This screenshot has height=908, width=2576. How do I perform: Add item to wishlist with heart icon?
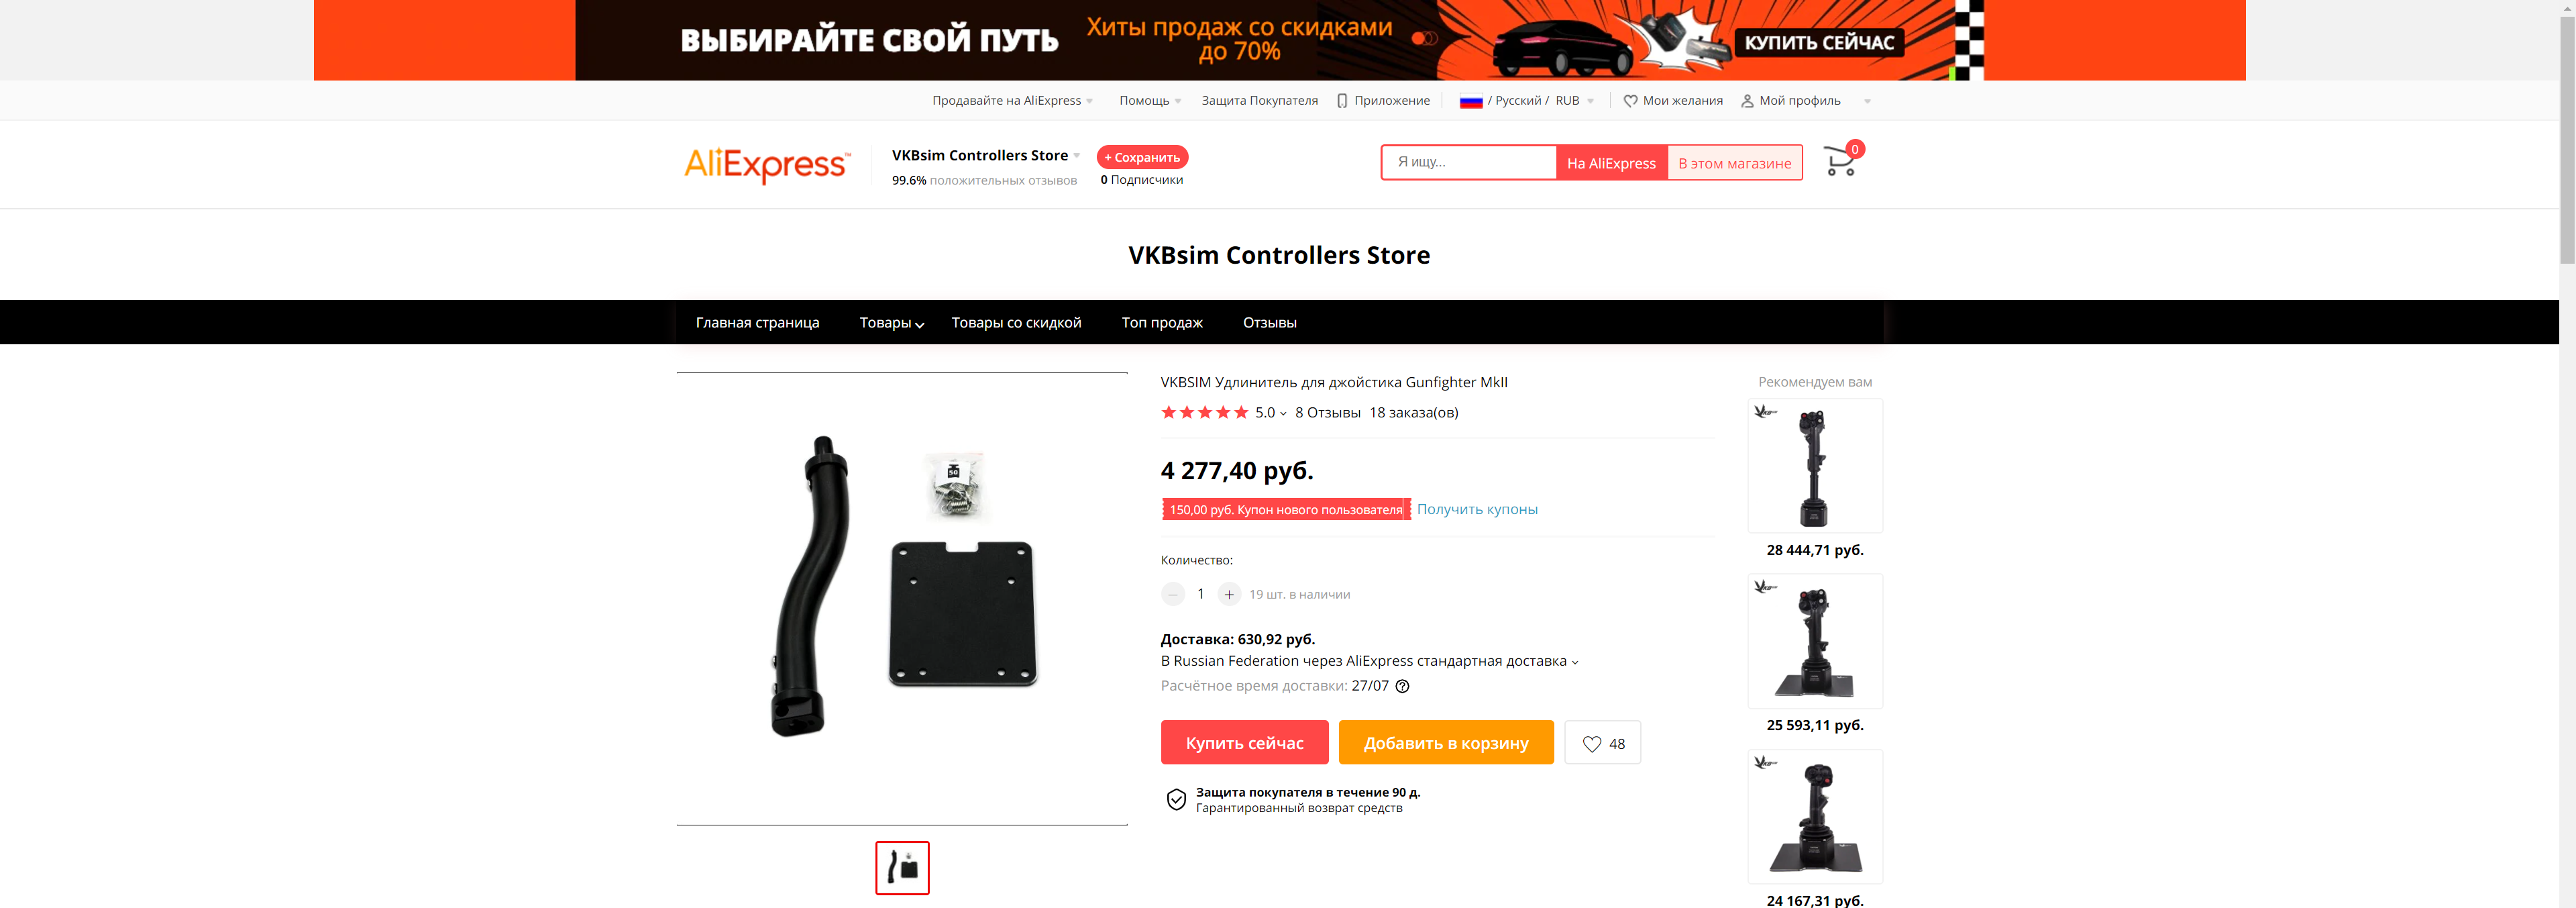tap(1602, 743)
